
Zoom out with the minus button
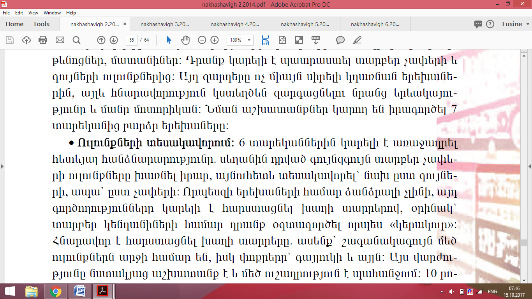coord(202,40)
